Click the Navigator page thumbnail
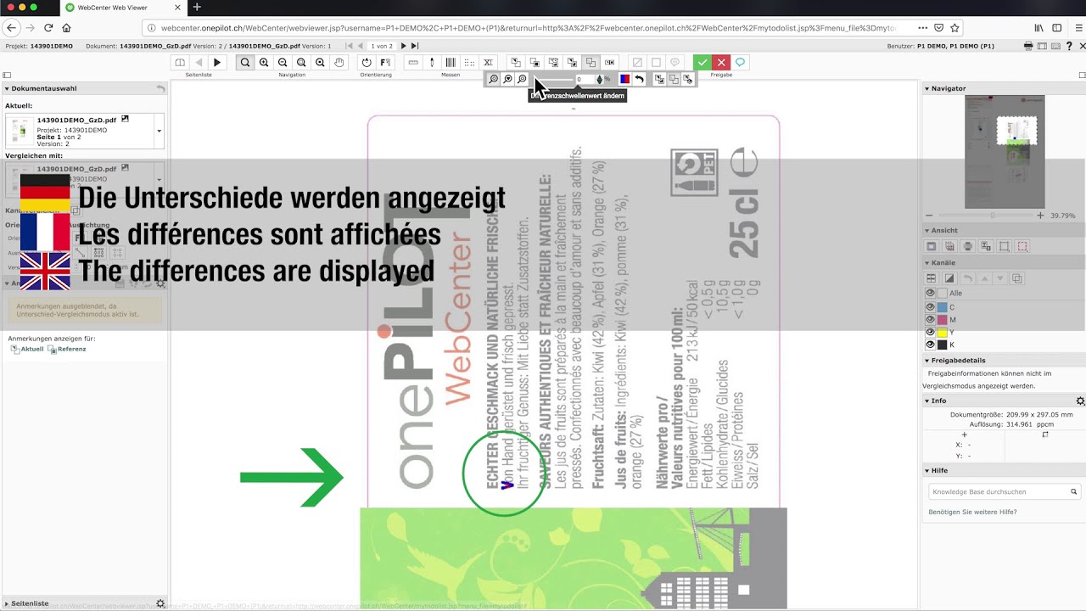Screen dimensions: 1086x611 (x=1005, y=152)
